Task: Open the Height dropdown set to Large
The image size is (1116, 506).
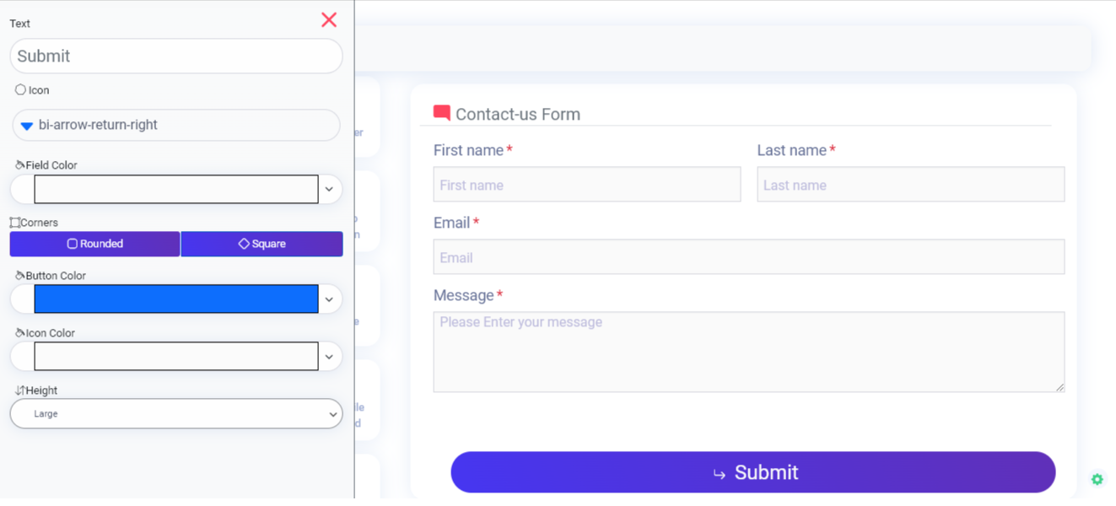Action: tap(176, 414)
